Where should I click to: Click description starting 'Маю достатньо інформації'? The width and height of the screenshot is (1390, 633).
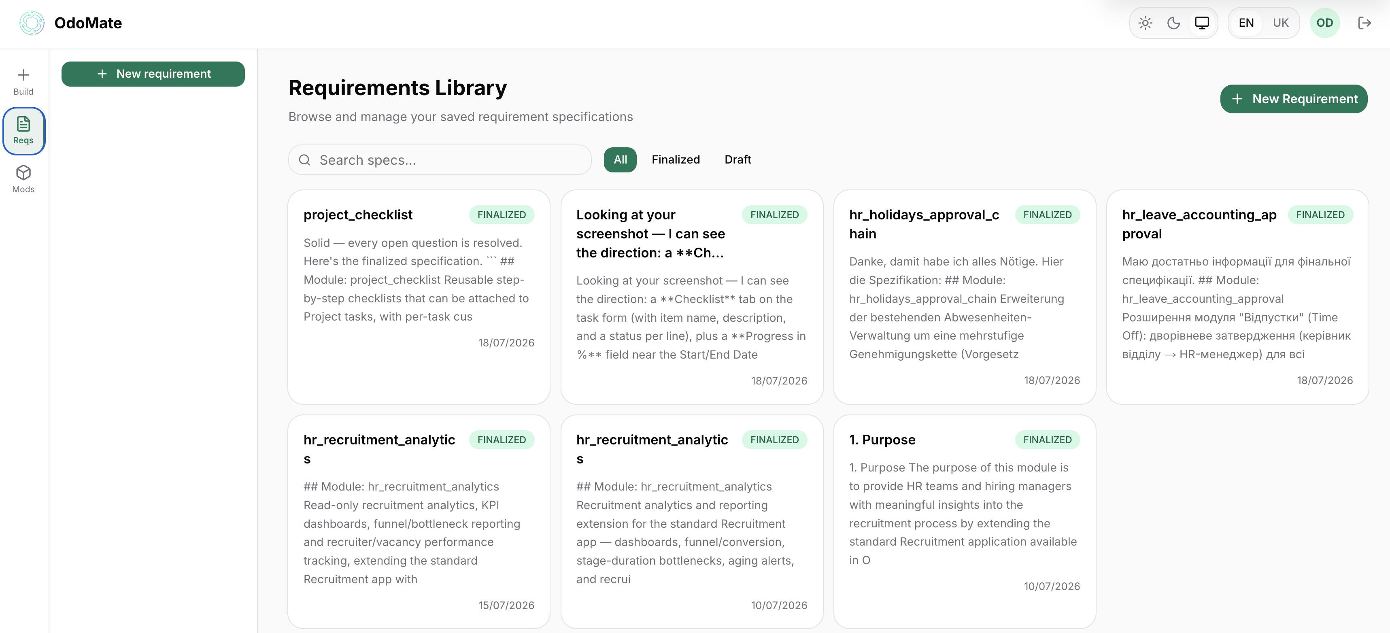(1236, 308)
